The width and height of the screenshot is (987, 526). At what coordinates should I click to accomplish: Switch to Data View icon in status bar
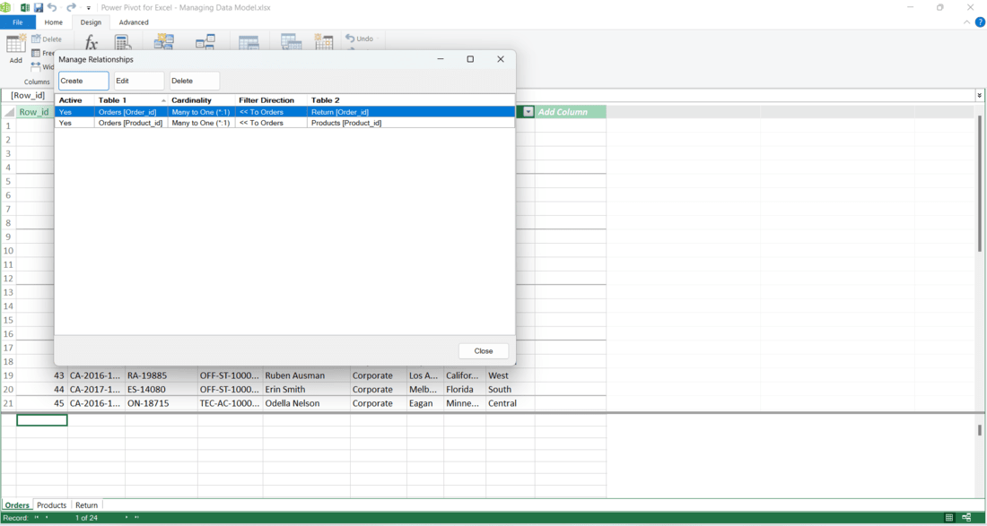(x=949, y=518)
